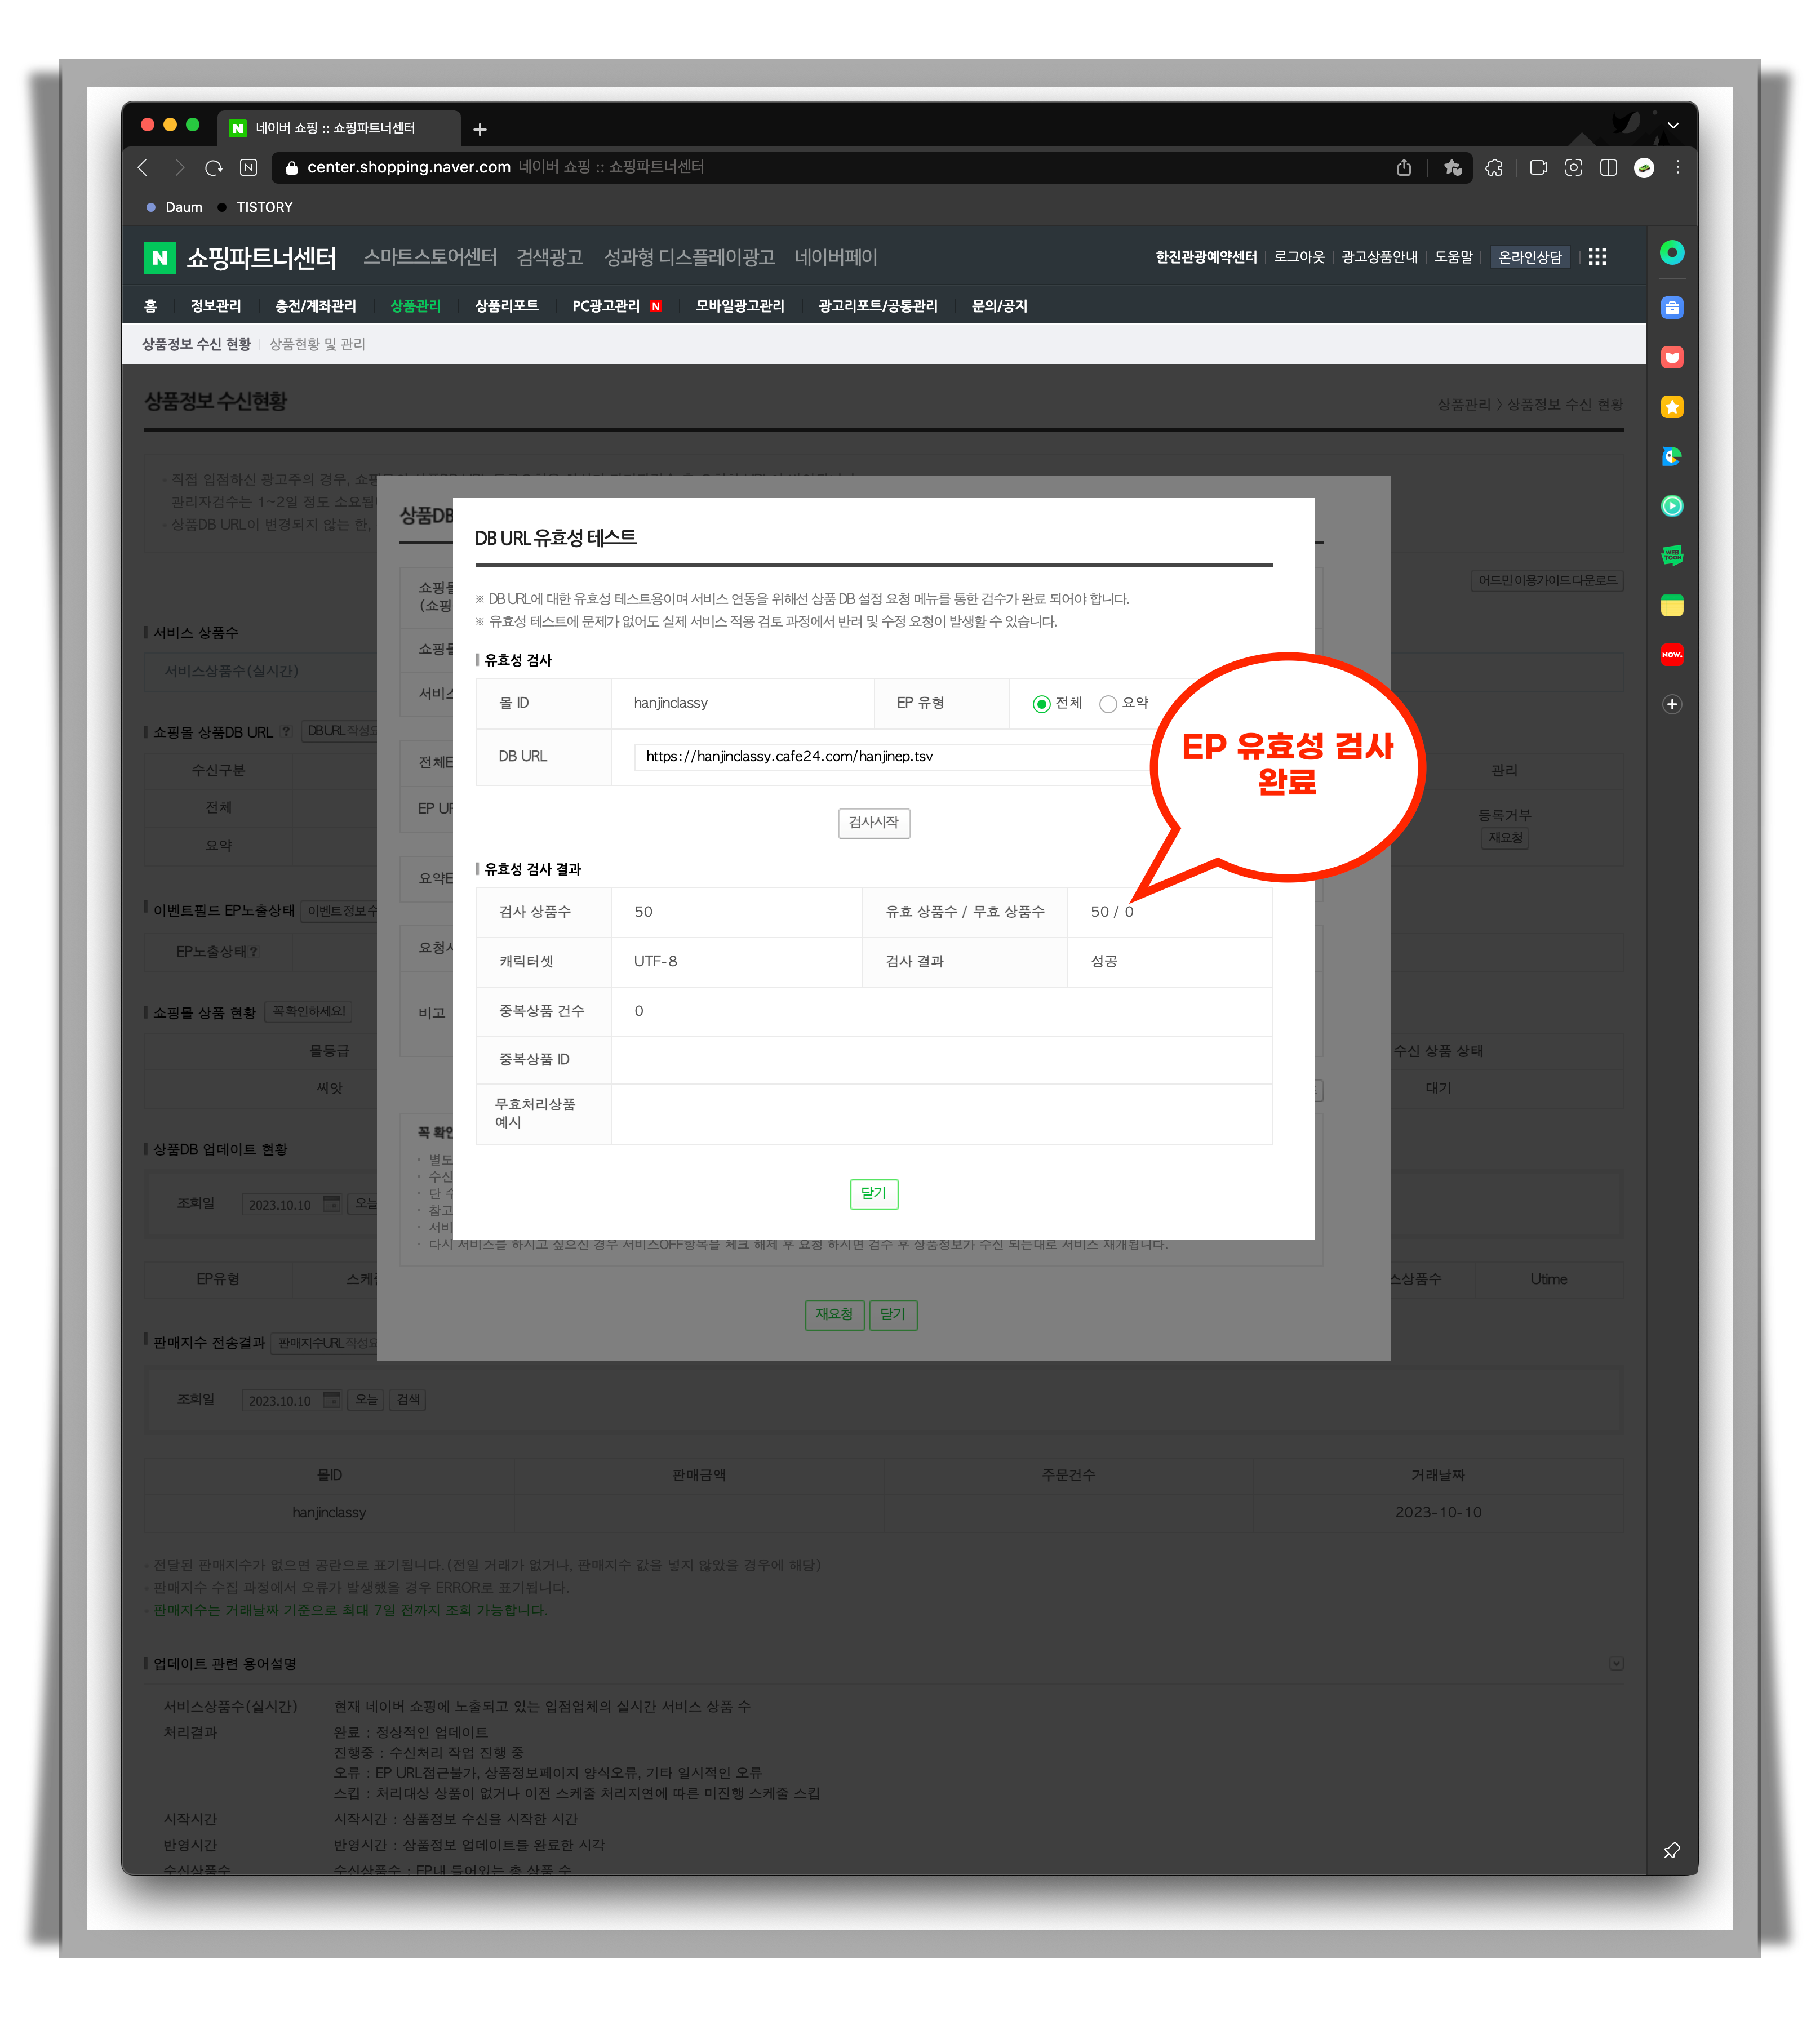1820x2017 pixels.
Task: Click the DB URL input field
Action: pos(895,757)
